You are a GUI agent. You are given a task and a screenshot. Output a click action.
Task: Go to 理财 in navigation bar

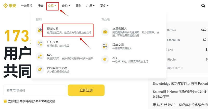click(x=79, y=6)
